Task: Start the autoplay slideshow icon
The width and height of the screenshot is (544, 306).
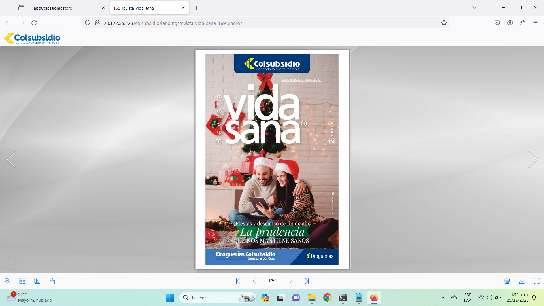Action: [x=37, y=281]
